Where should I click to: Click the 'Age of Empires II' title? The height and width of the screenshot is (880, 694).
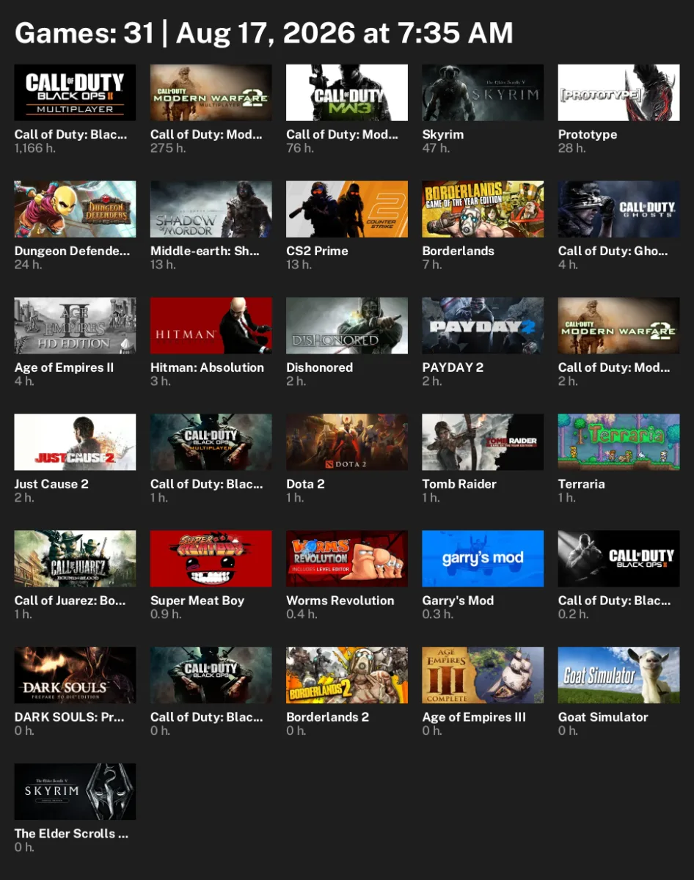coord(64,367)
